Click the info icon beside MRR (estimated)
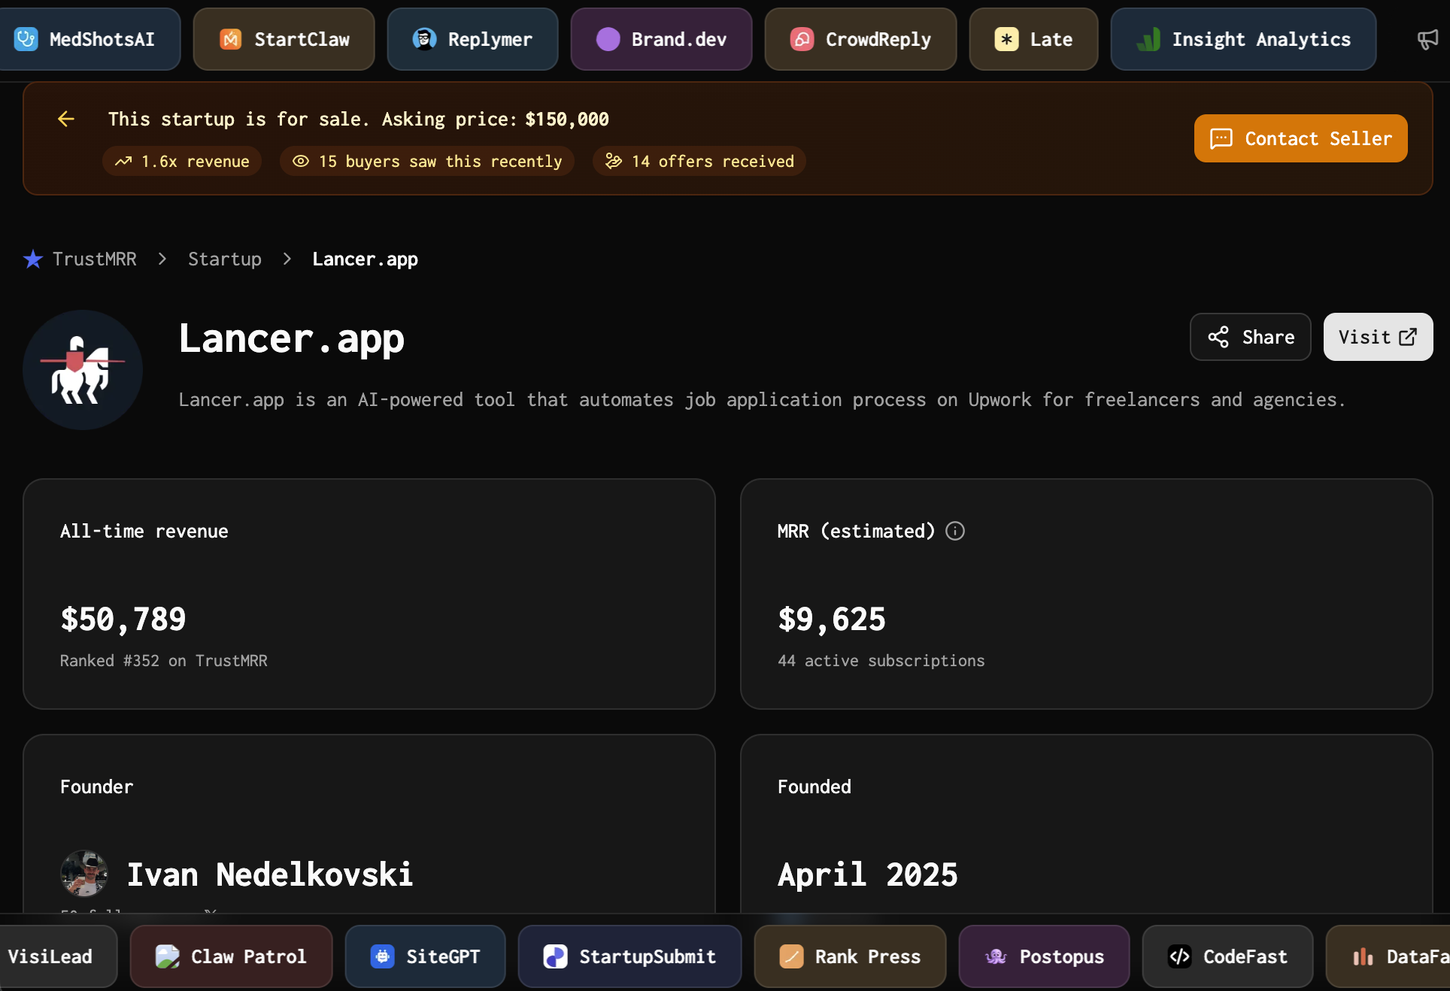This screenshot has height=991, width=1450. click(955, 532)
